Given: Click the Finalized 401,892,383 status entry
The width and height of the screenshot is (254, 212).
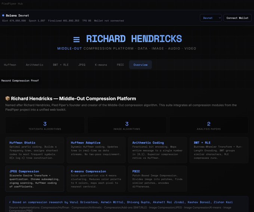Looking at the screenshot, I should click(x=64, y=21).
